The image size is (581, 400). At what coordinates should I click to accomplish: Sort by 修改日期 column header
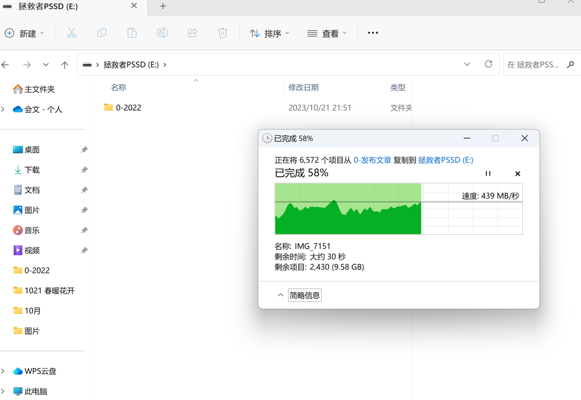pos(303,87)
